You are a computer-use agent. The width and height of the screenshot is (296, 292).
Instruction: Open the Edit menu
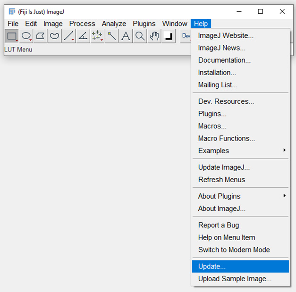(31, 24)
